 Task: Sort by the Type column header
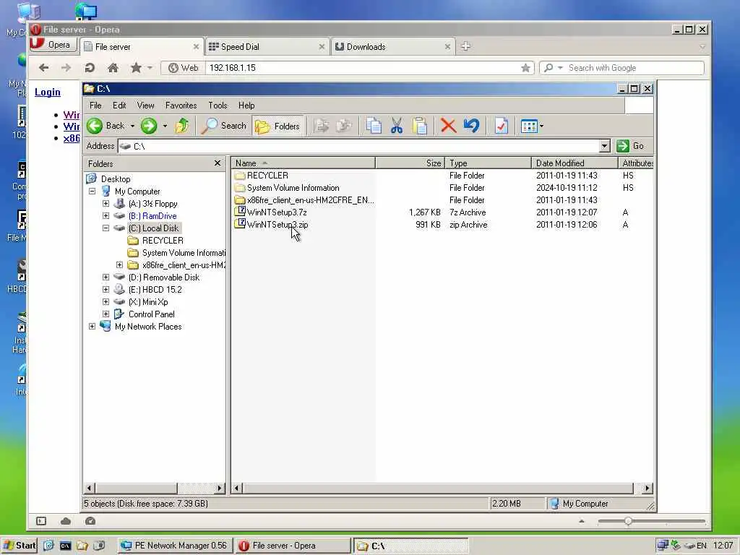coord(488,163)
